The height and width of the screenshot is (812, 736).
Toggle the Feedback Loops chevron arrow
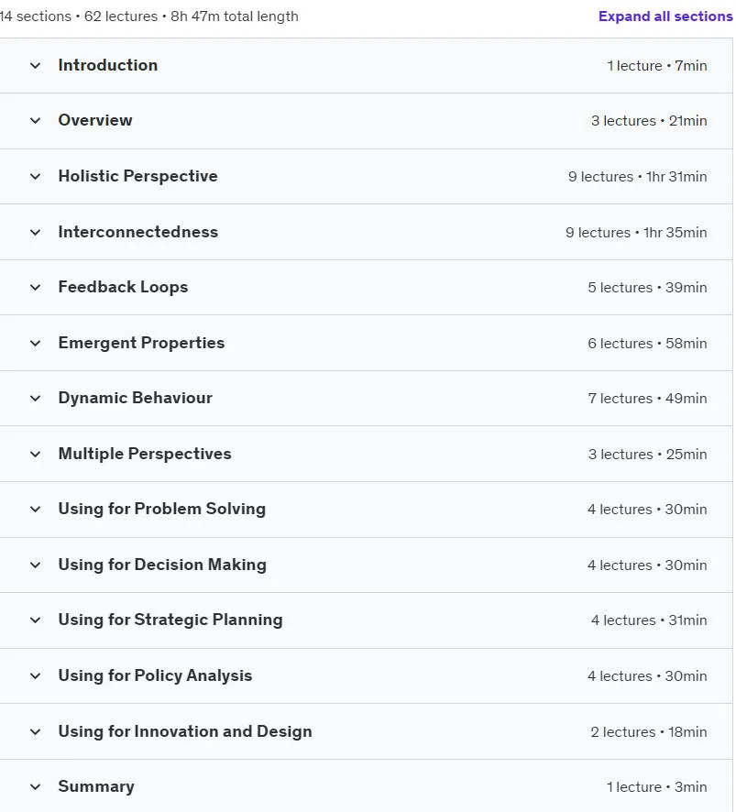tap(35, 288)
